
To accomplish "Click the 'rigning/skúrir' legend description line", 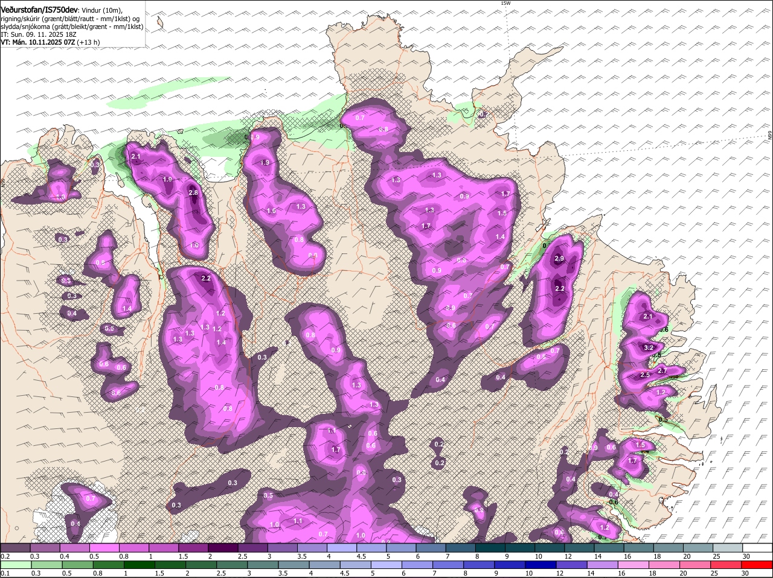I will 70,19.
